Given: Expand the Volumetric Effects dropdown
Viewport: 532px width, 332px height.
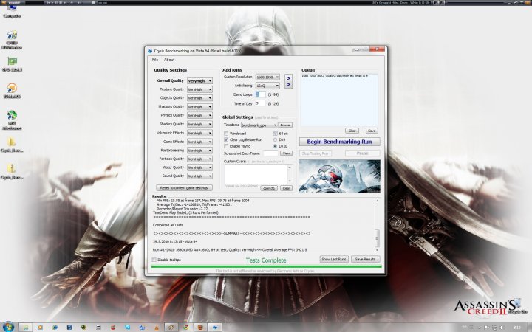Looking at the screenshot, I should click(x=199, y=133).
